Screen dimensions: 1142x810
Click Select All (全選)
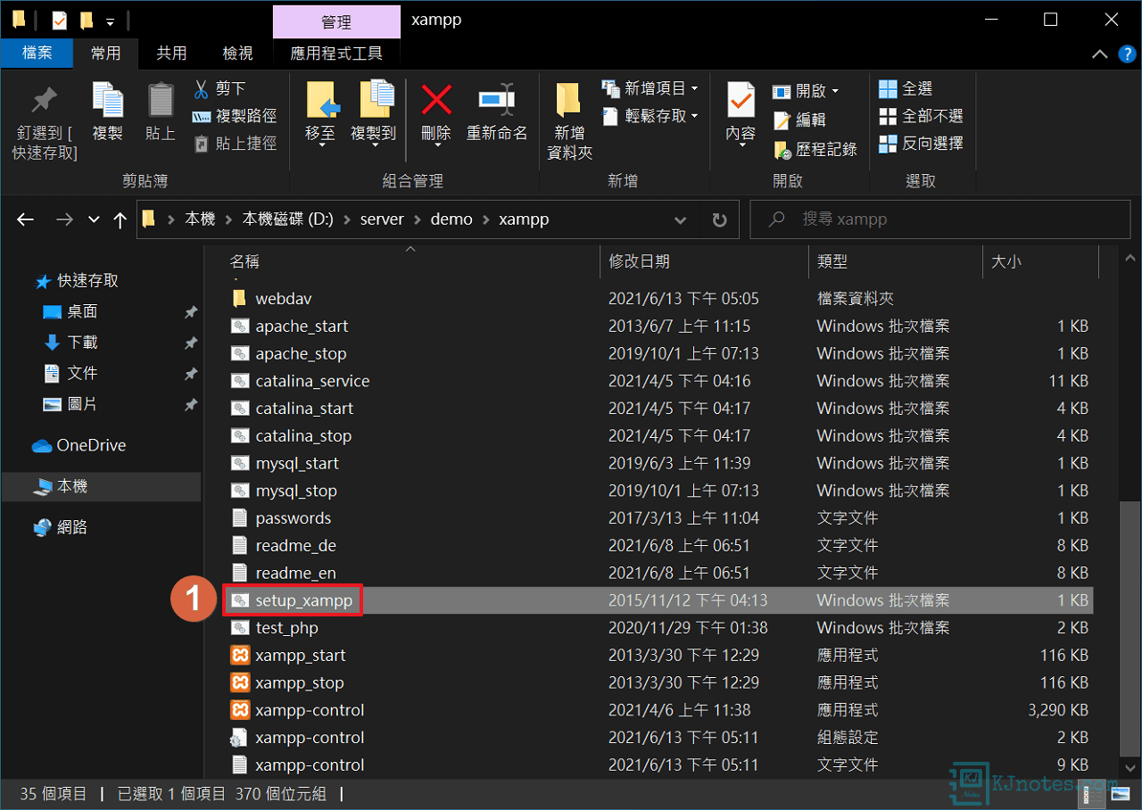click(906, 88)
